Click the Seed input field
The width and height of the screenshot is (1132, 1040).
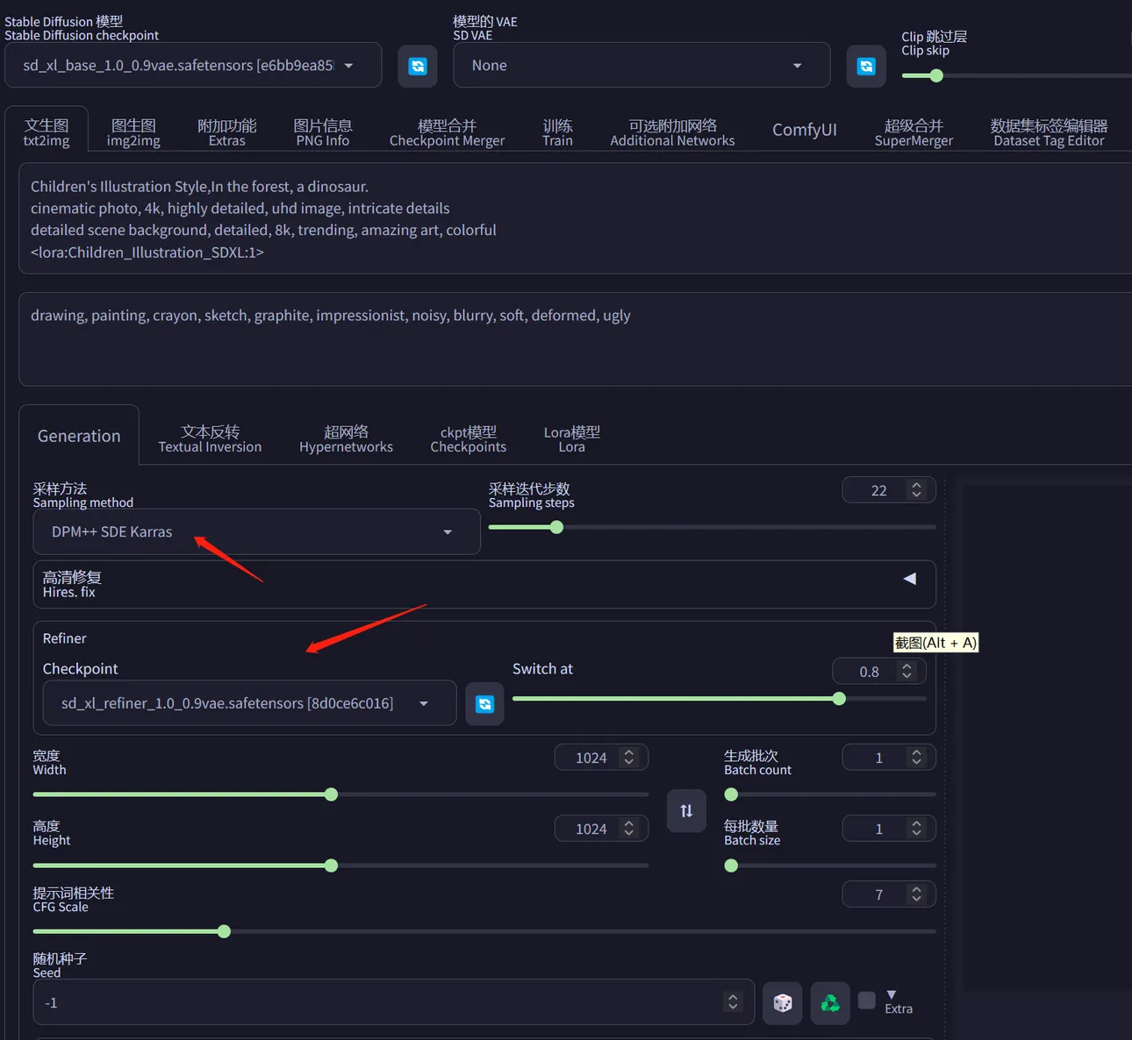tap(377, 1002)
